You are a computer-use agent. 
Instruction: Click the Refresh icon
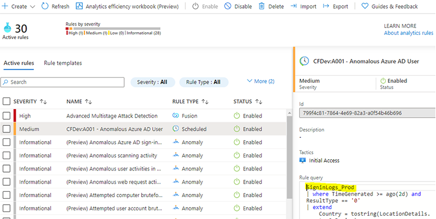(45, 6)
